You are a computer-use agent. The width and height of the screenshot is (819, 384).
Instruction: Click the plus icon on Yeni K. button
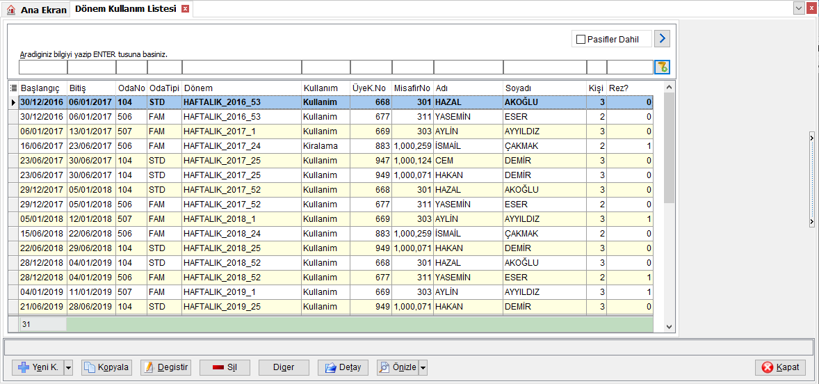click(x=24, y=367)
